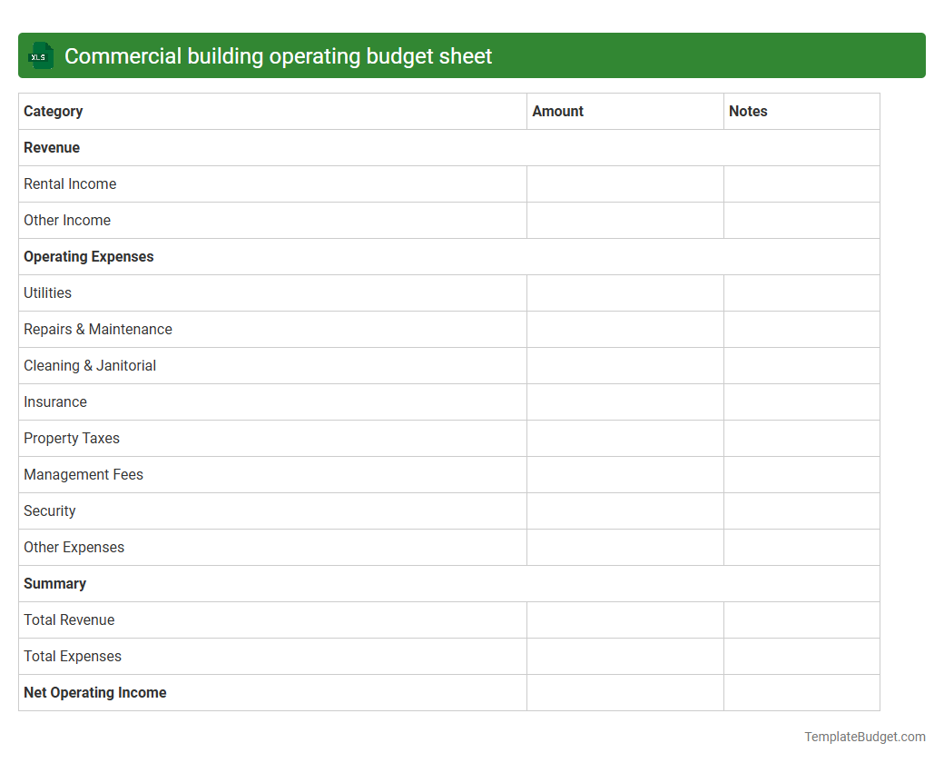The width and height of the screenshot is (944, 763).
Task: Click the Summary section header row
Action: pyautogui.click(x=54, y=583)
